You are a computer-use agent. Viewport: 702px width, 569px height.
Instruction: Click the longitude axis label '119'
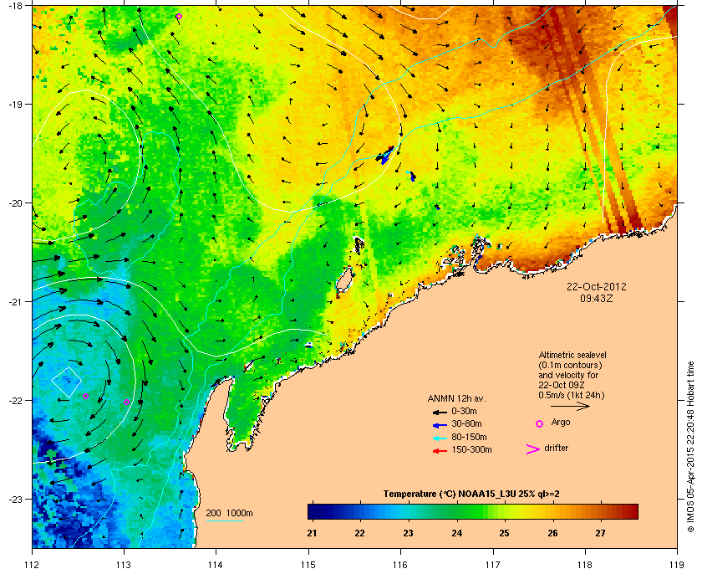(676, 564)
